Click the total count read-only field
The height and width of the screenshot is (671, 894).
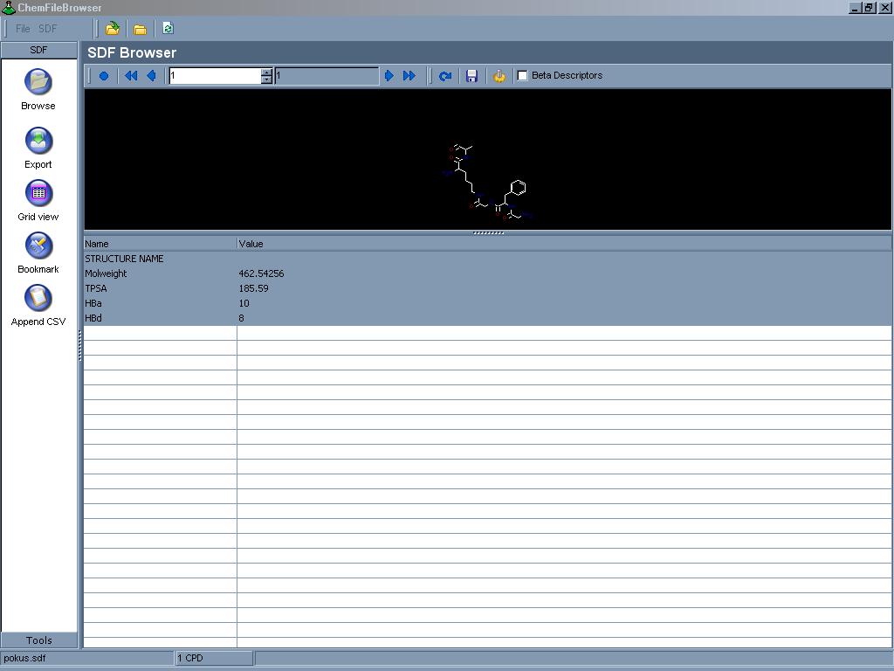[x=327, y=76]
